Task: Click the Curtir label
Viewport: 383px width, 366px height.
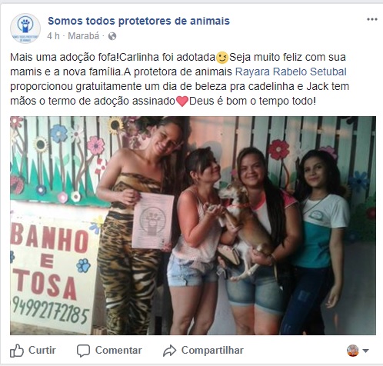Action: point(42,350)
